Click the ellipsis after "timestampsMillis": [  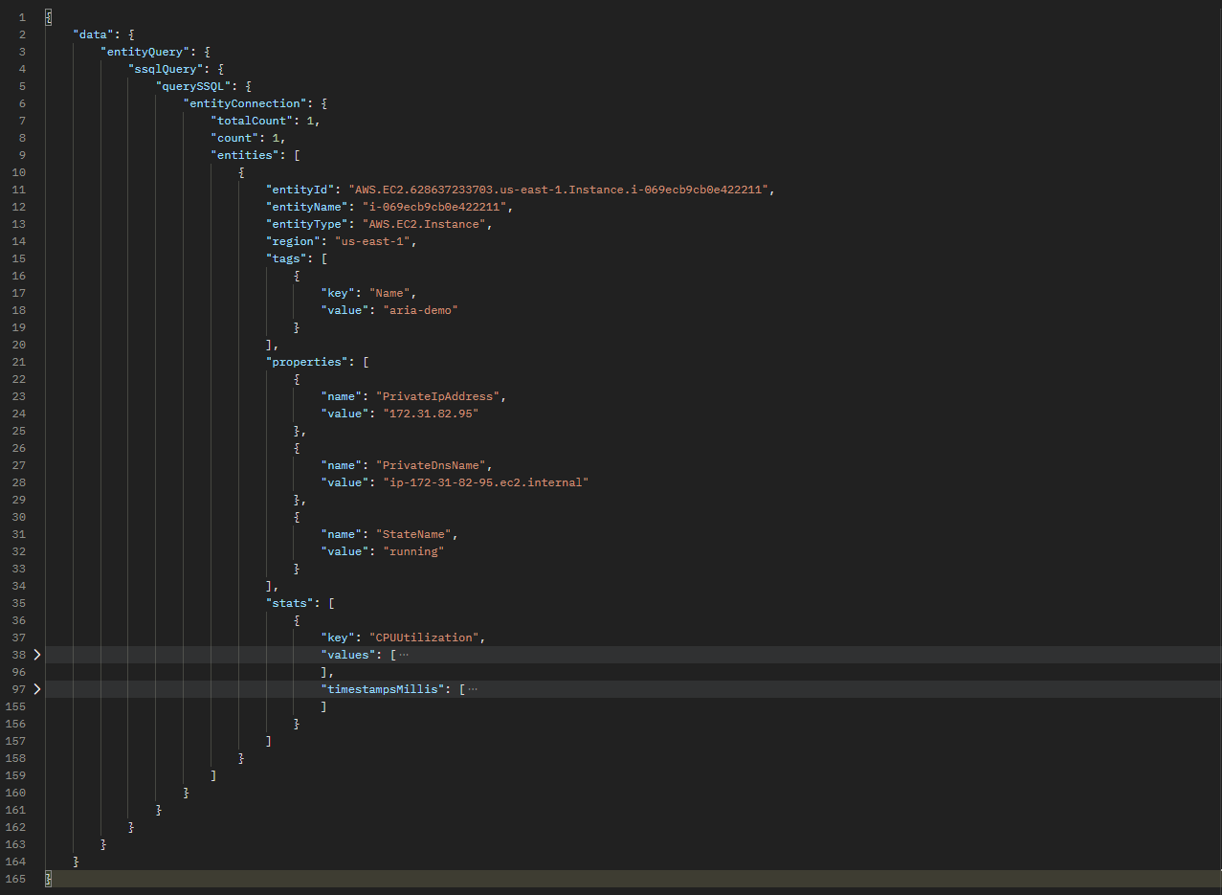pyautogui.click(x=472, y=689)
